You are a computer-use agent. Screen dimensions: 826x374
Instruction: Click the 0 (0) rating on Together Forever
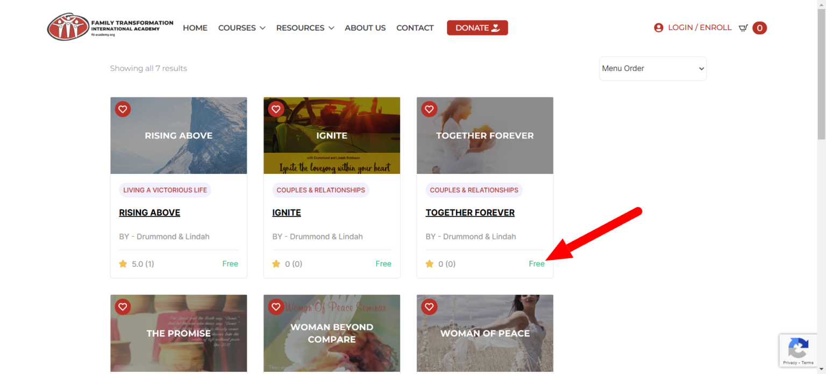447,264
